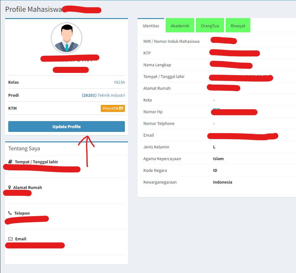The height and width of the screenshot is (273, 296).
Task: Select the OrangTua tab
Action: pos(210,26)
